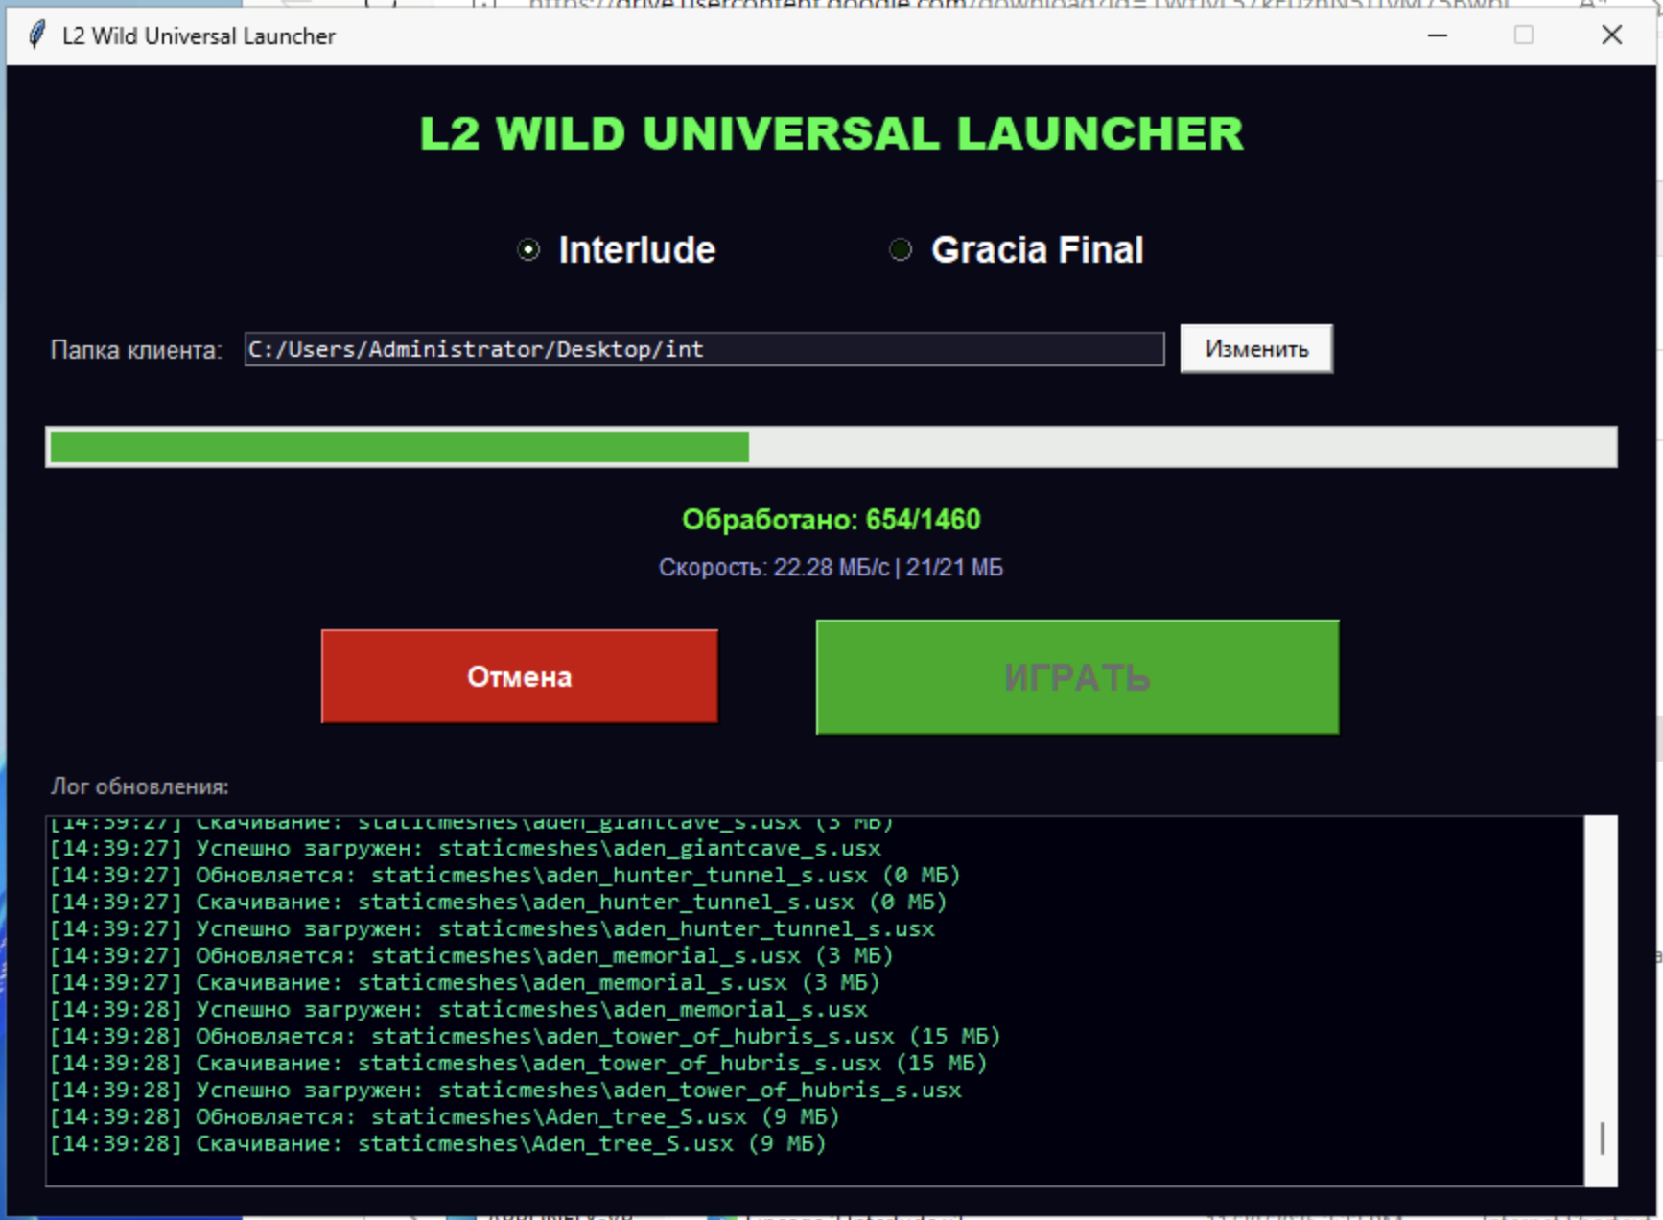Click the Папка клиента label
Image resolution: width=1663 pixels, height=1220 pixels.
pos(135,350)
